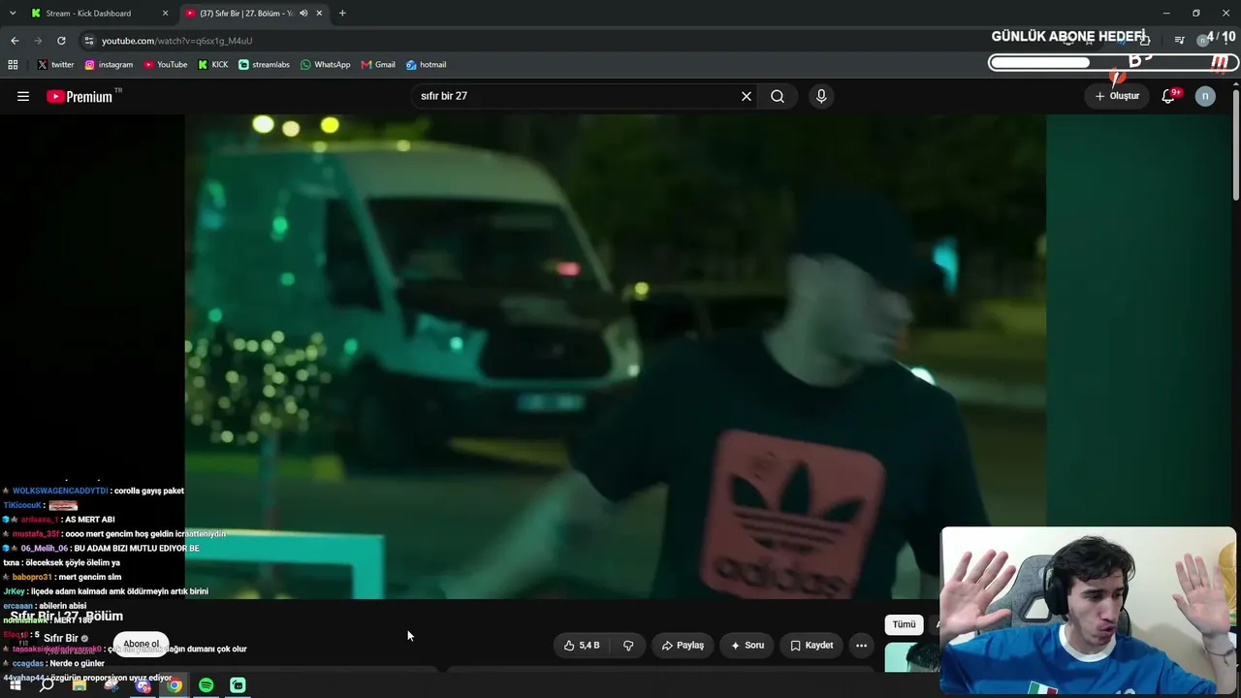Start voice search with the microphone icon

click(821, 96)
